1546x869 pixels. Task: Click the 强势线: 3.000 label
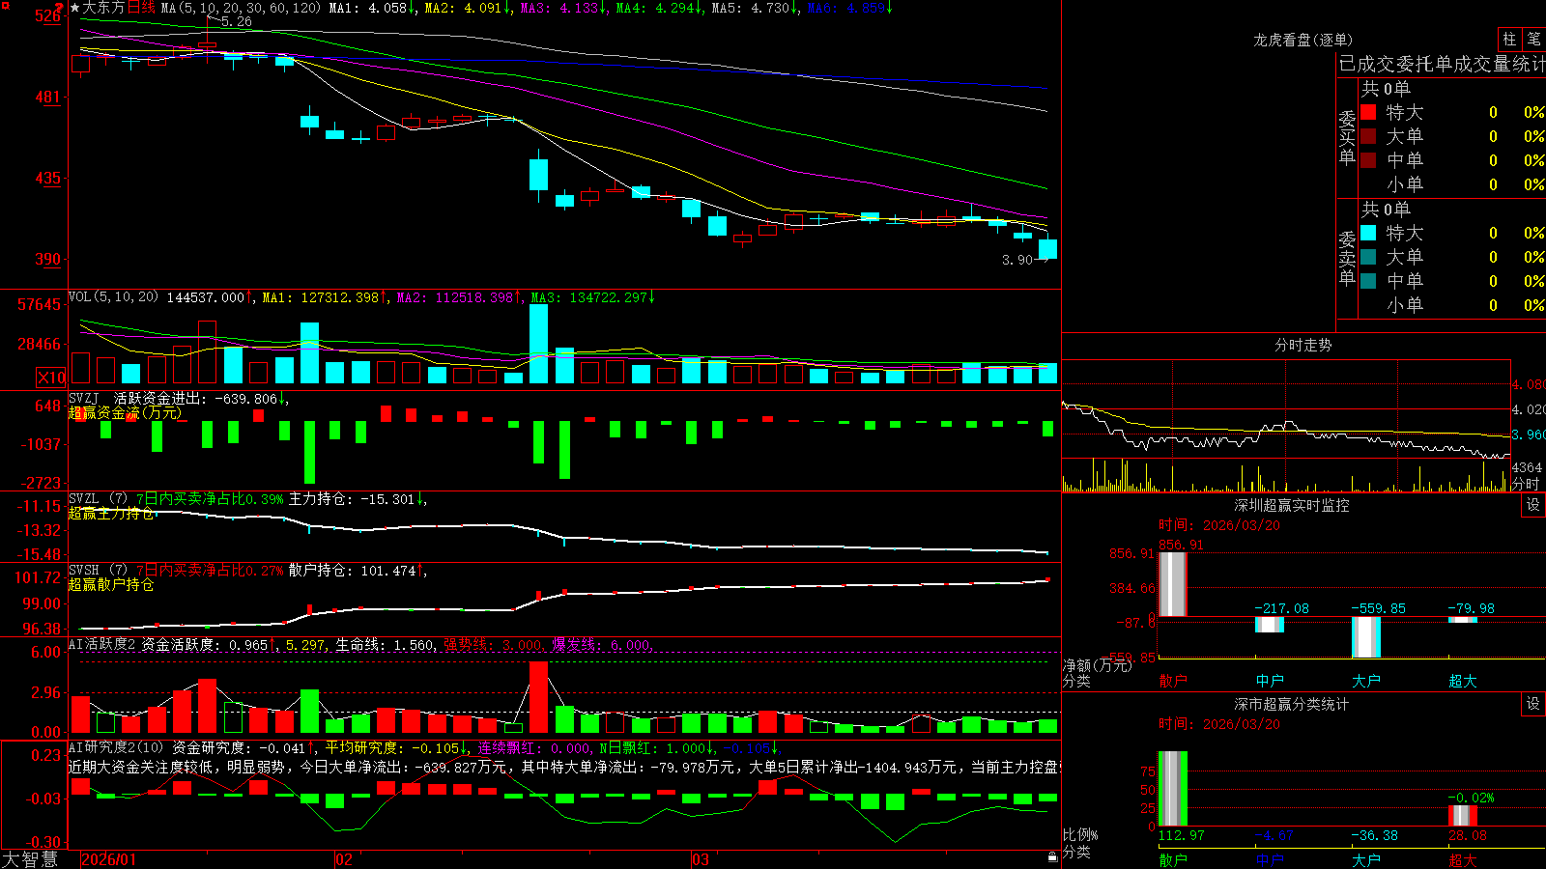point(493,645)
